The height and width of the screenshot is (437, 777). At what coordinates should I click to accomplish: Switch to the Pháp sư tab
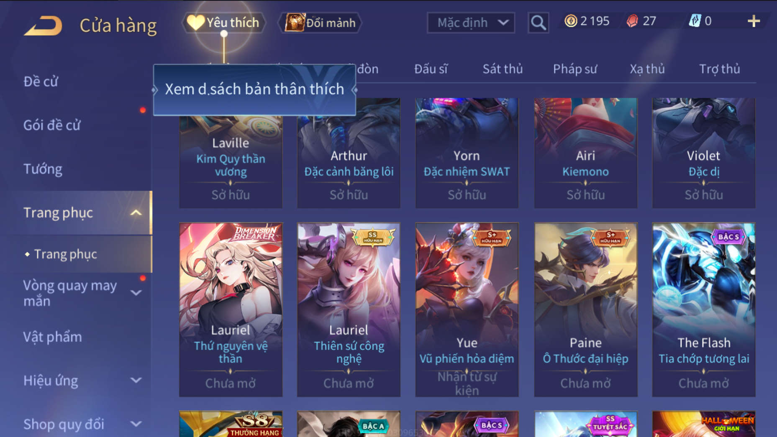[x=575, y=69]
